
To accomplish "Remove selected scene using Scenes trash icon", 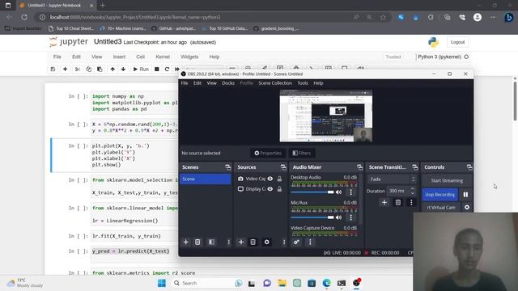I will pyautogui.click(x=197, y=242).
